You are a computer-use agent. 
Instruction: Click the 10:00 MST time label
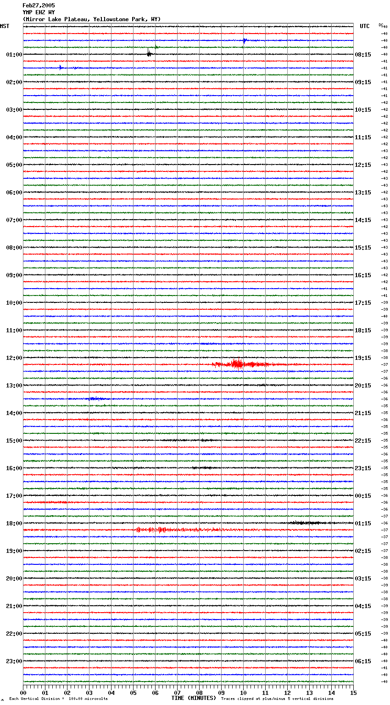(x=14, y=303)
